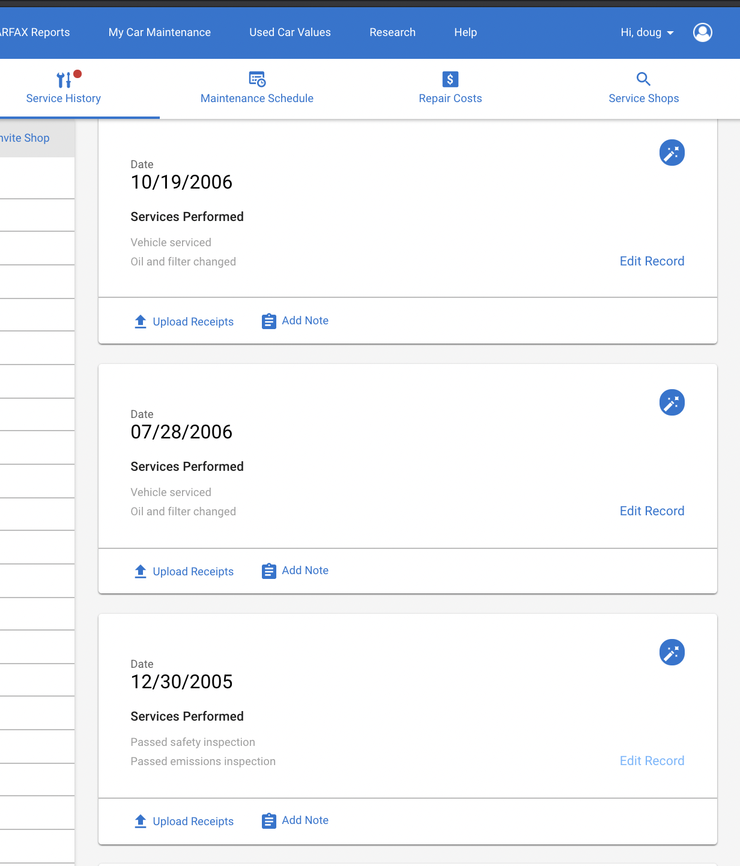Click the Repair Costs dollar icon
740x866 pixels.
coord(450,79)
